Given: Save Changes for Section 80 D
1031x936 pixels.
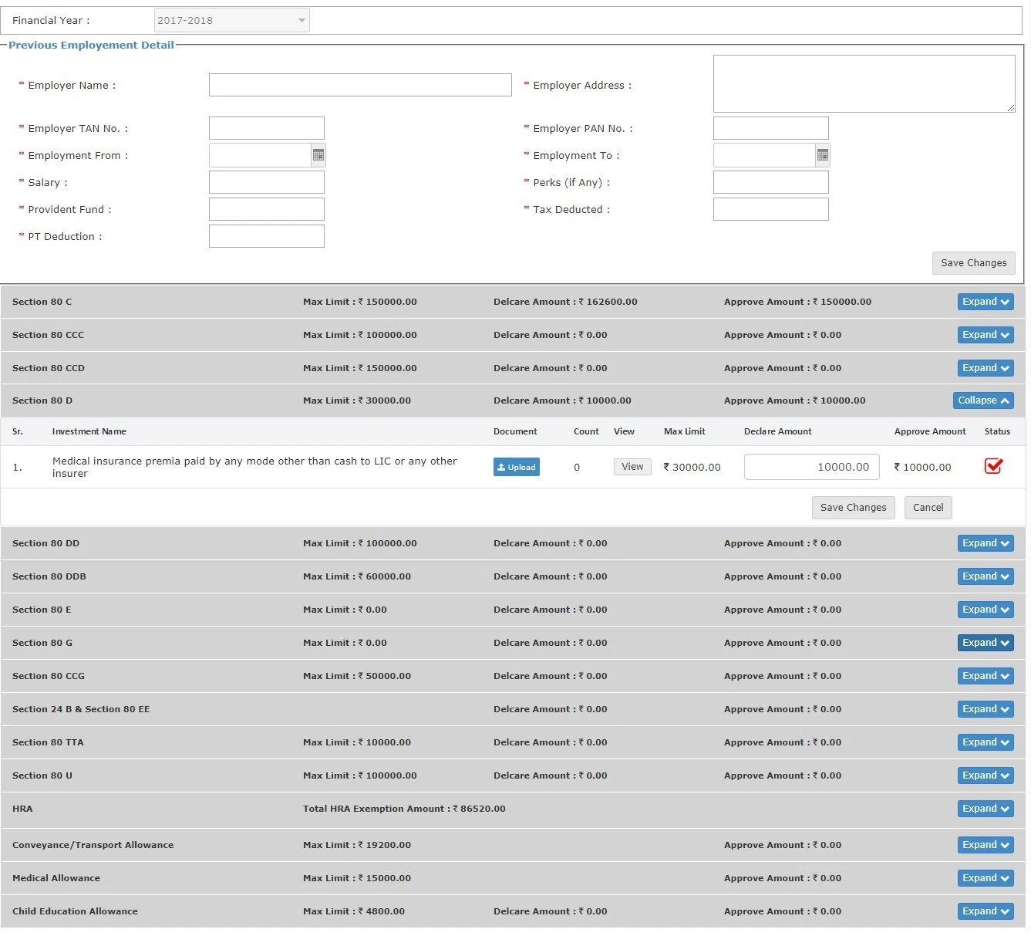Looking at the screenshot, I should click(x=853, y=508).
